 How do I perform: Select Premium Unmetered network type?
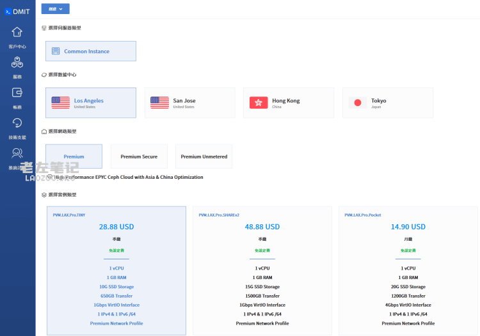click(204, 157)
